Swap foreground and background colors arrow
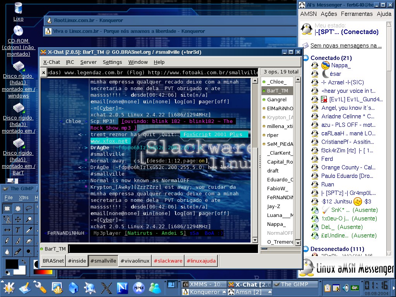The height and width of the screenshot is (297, 396). tap(24, 262)
